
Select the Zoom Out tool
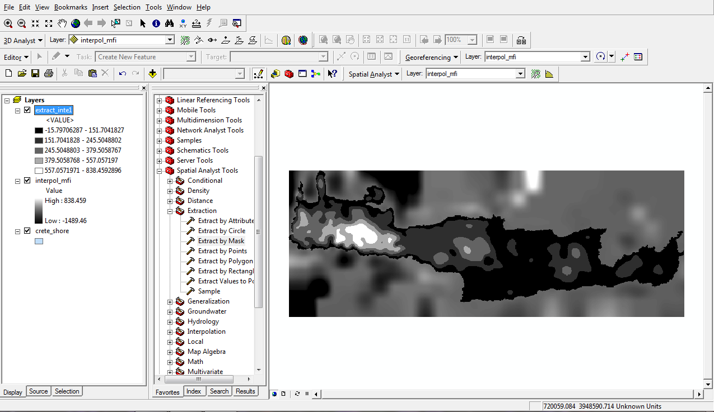21,23
